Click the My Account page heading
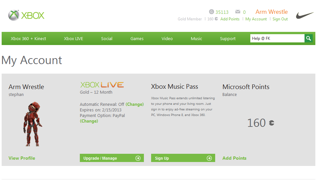 click(32, 60)
